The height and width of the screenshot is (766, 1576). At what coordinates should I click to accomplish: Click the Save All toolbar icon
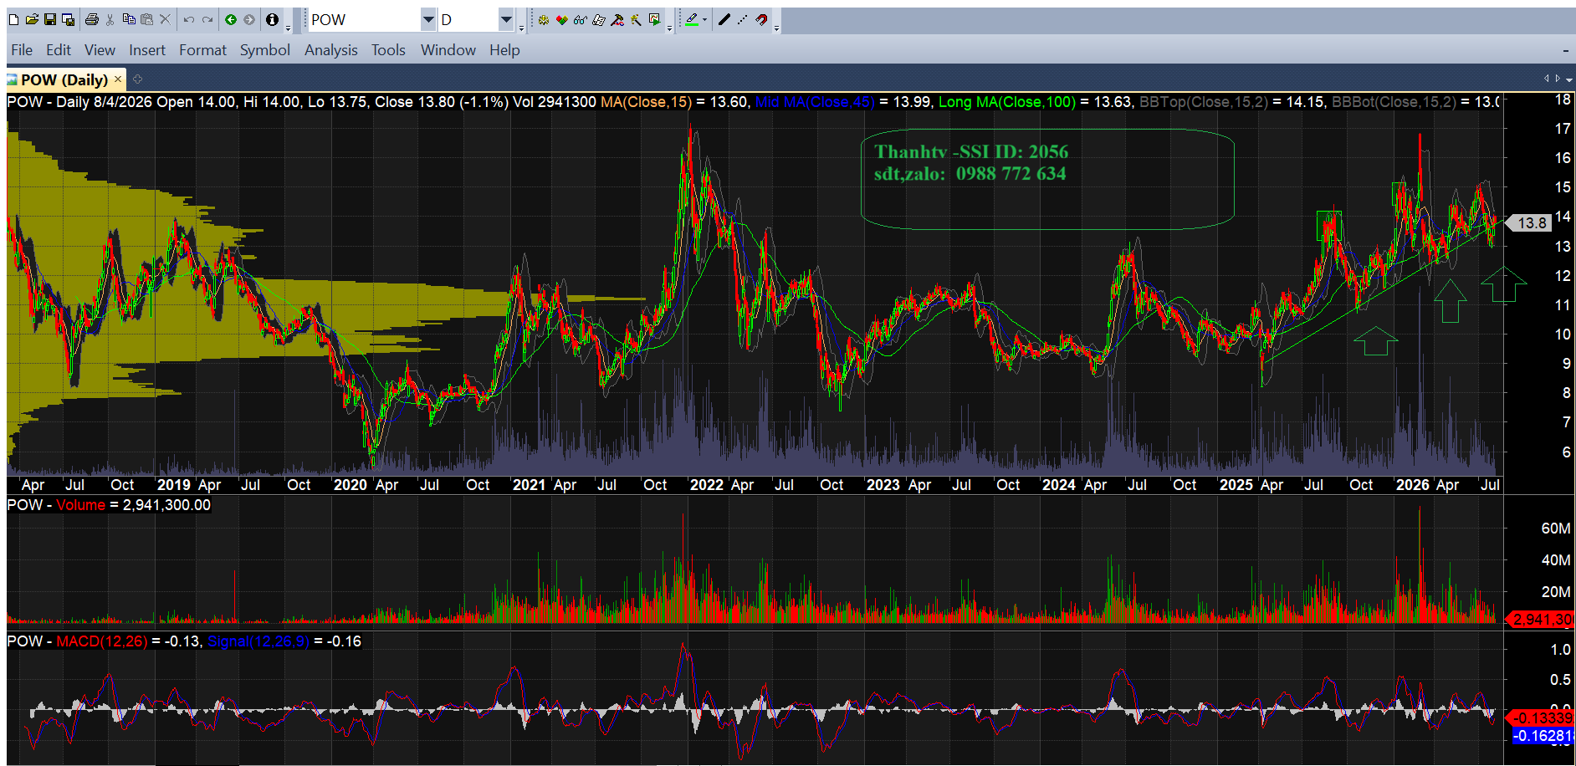point(69,19)
